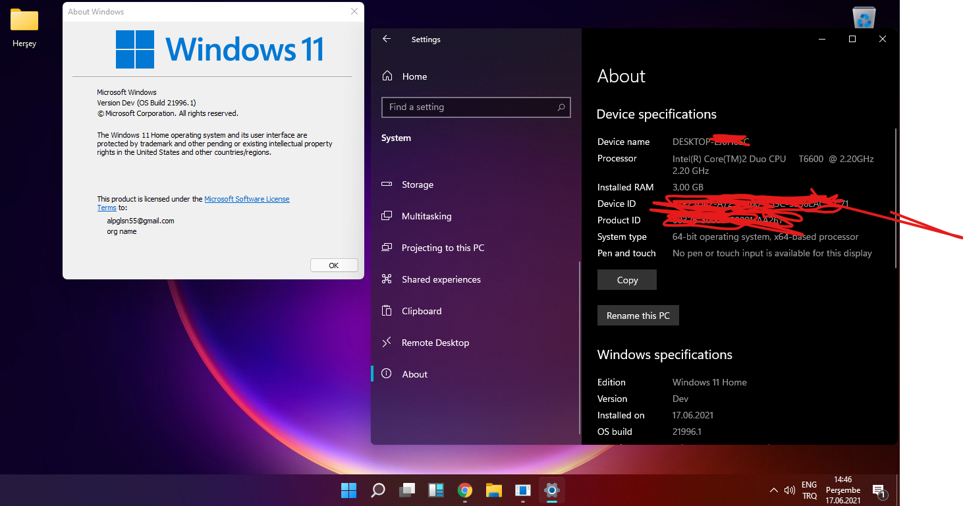
Task: Click the 'org name' line in About Windows
Action: 122,231
